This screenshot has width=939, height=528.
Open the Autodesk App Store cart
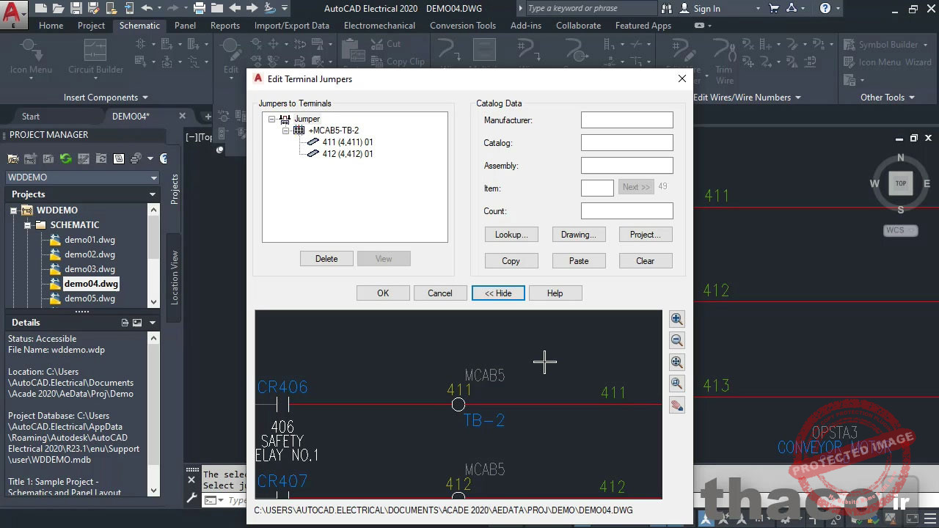[x=773, y=8]
